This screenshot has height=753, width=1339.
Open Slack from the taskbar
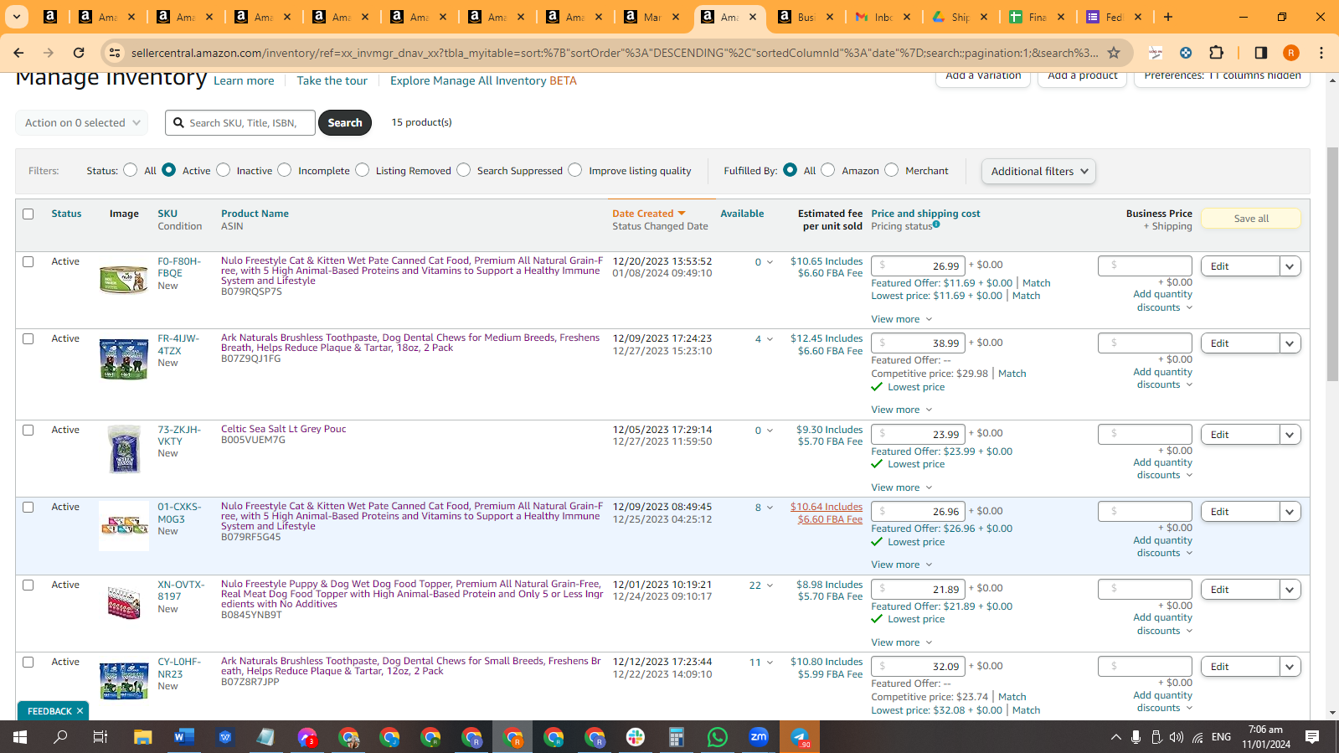[636, 737]
